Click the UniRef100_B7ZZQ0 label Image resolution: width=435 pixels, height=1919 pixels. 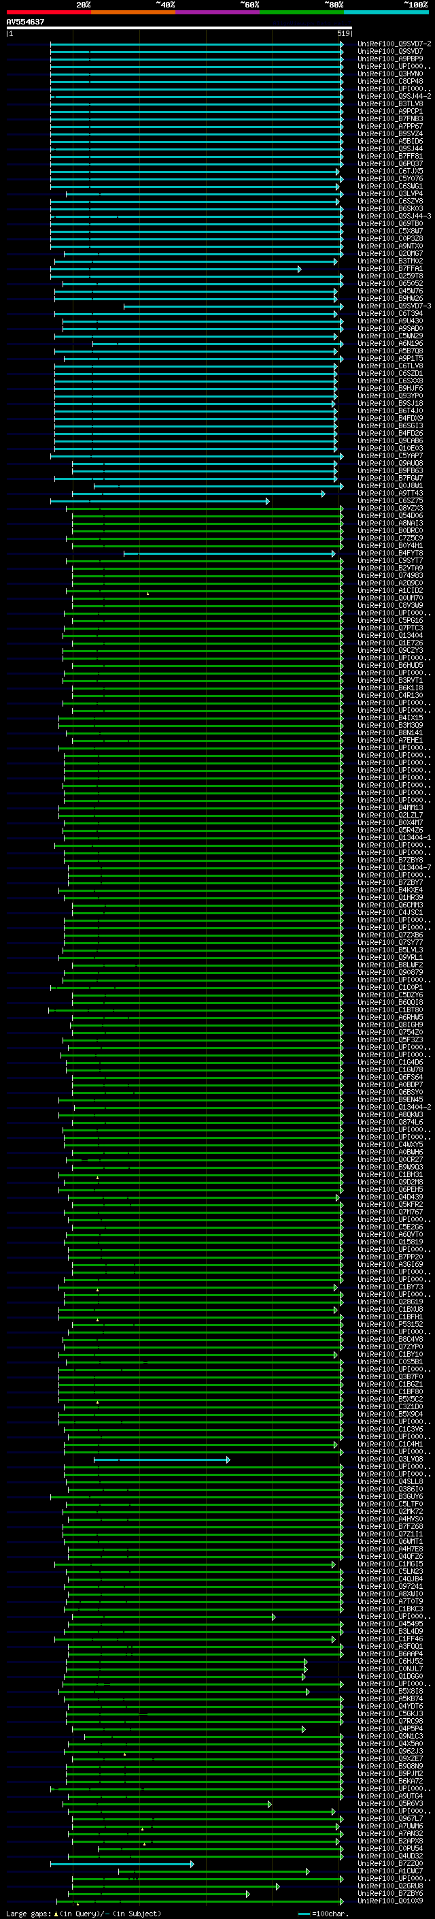[x=390, y=1864]
